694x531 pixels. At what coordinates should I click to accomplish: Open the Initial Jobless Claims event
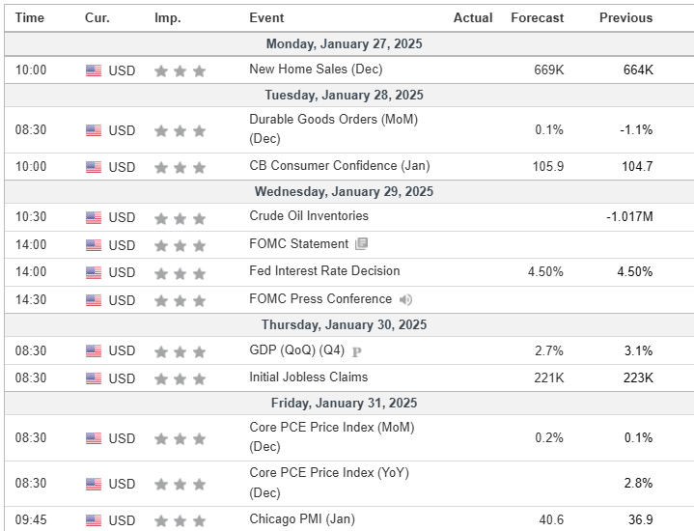tap(308, 377)
